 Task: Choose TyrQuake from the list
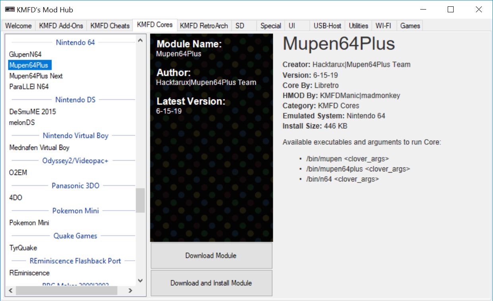click(23, 248)
